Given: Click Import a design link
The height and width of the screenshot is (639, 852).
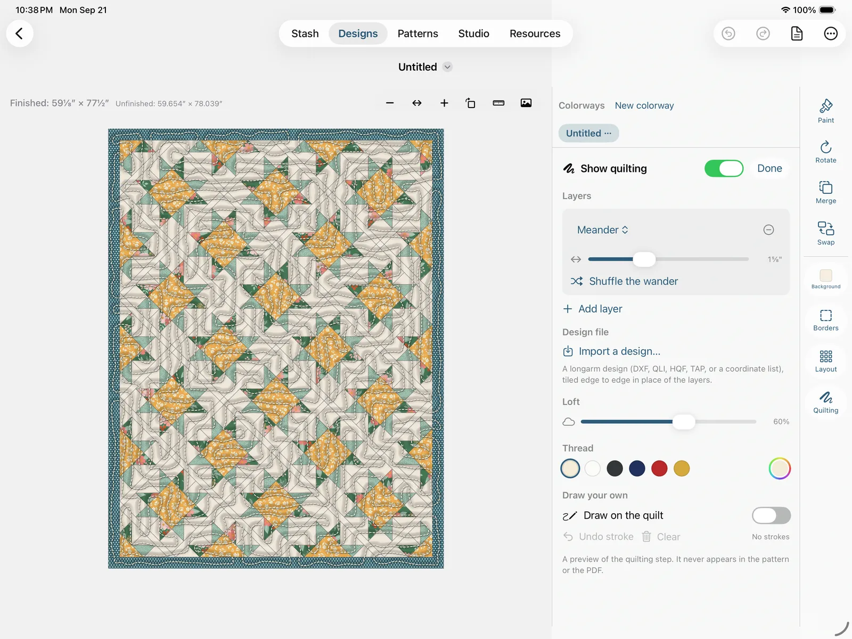Looking at the screenshot, I should point(611,351).
